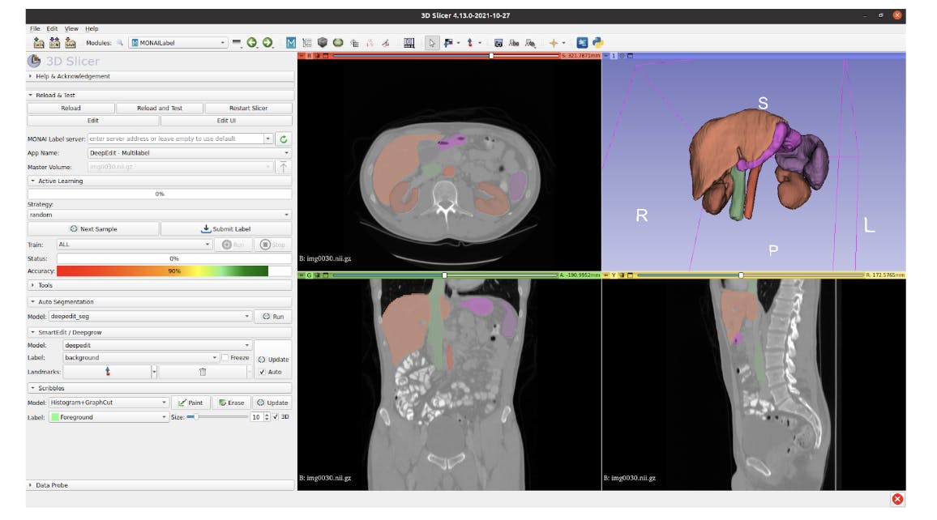Open the Markups module icon

coord(370,42)
